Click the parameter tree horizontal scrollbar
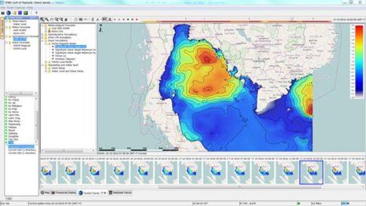 pyautogui.click(x=63, y=151)
